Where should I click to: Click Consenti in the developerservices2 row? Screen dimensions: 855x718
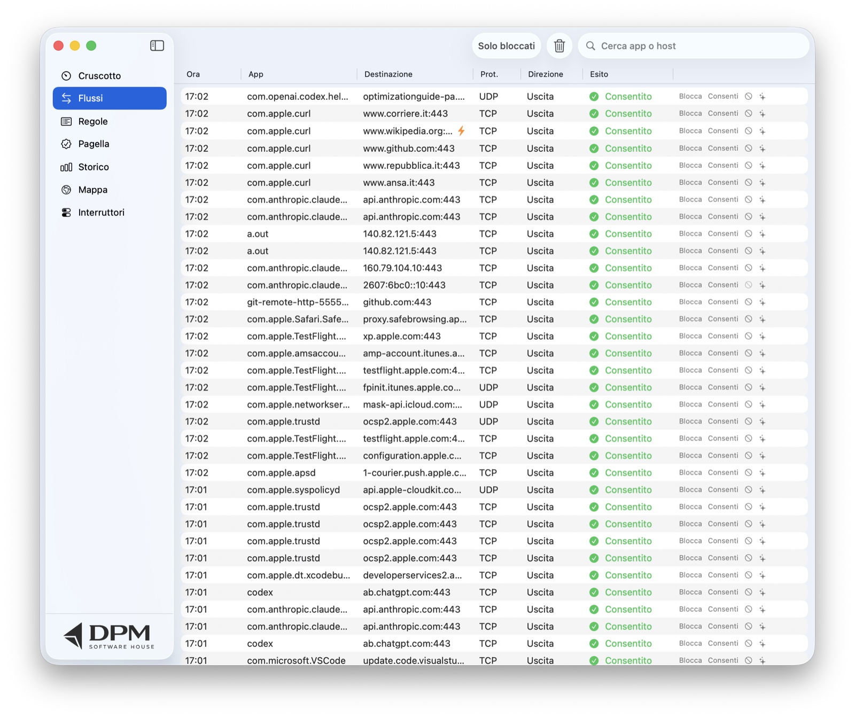click(x=723, y=575)
